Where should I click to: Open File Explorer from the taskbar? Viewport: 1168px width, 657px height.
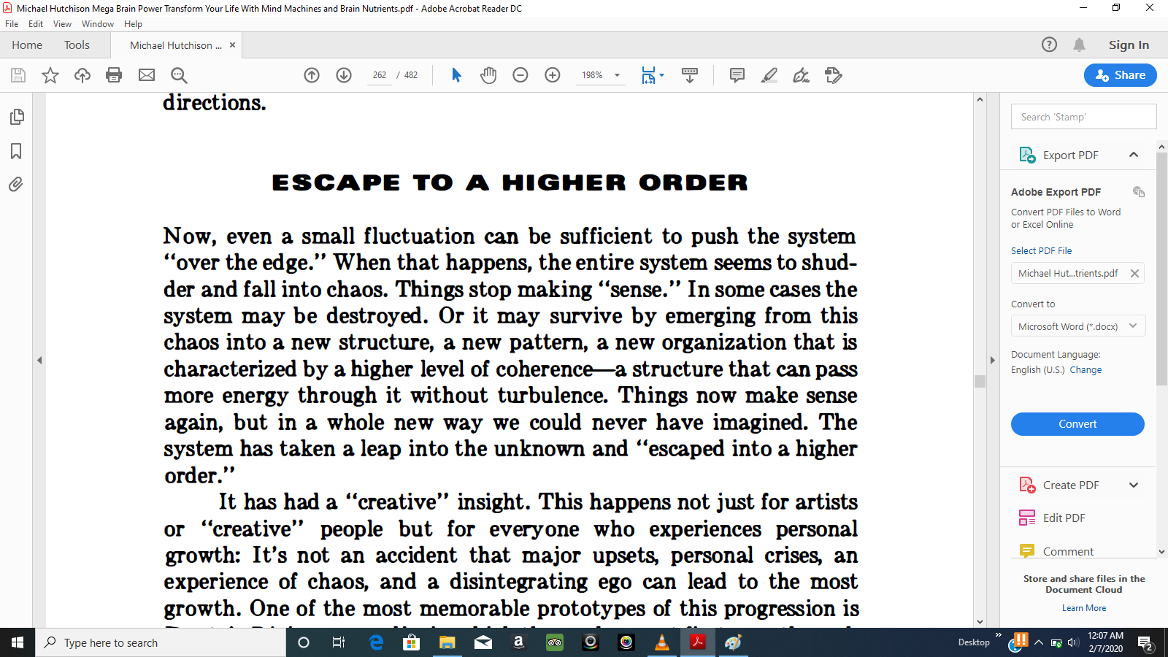[447, 642]
